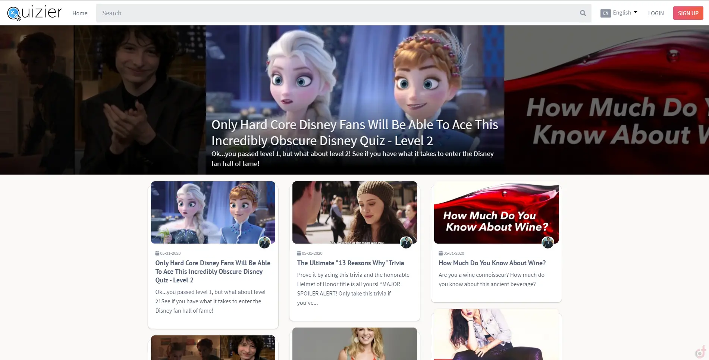
Task: Click the search magnifier icon
Action: [x=583, y=13]
